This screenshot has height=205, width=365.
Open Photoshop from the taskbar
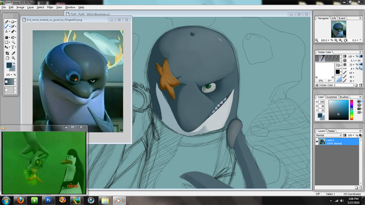coord(48,200)
